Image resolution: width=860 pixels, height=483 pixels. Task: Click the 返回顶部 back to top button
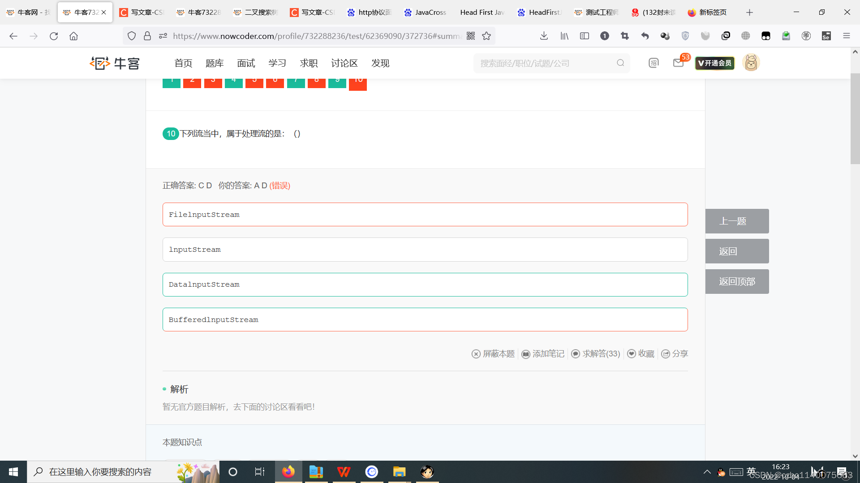click(x=737, y=282)
